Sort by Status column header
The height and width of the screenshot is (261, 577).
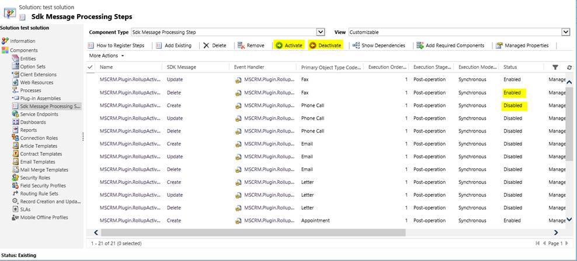pyautogui.click(x=510, y=67)
